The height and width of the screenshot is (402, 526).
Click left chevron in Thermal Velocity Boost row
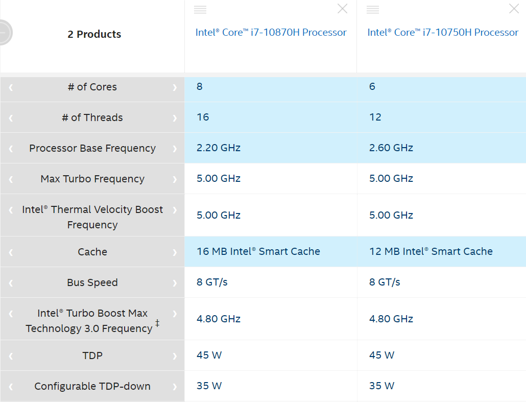point(11,210)
